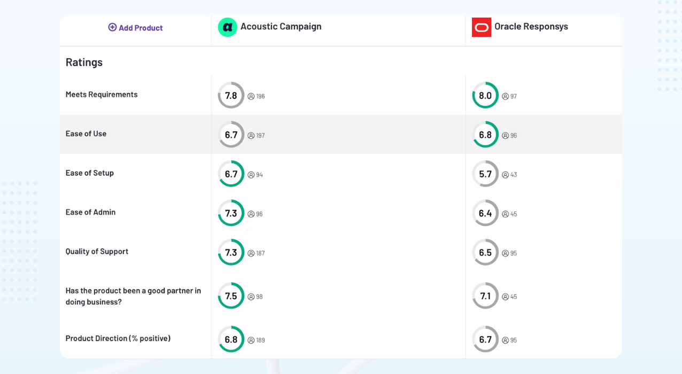
Task: Click reviewer icon beside Oracle's 97 count
Action: click(x=506, y=97)
